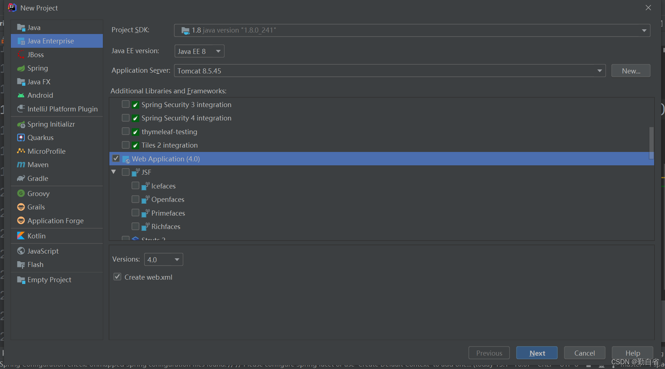Click the Web Application framework icon
665x369 pixels.
click(126, 159)
